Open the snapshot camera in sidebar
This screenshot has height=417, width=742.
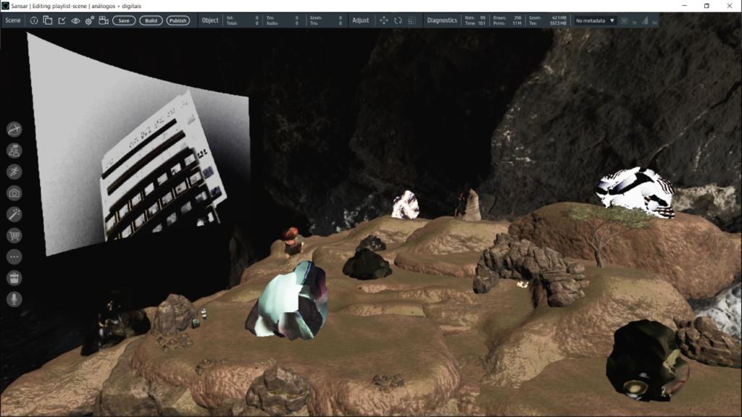point(14,193)
